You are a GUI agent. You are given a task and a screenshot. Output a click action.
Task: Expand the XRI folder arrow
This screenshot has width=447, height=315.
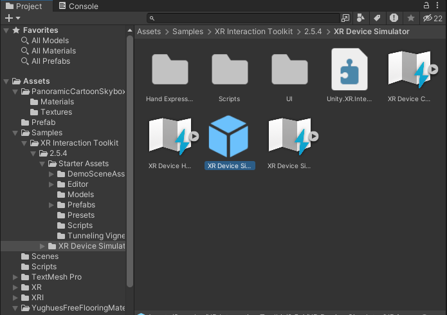(x=15, y=298)
